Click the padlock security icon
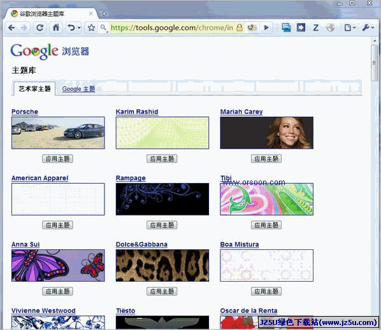The height and width of the screenshot is (330, 381). tap(240, 27)
